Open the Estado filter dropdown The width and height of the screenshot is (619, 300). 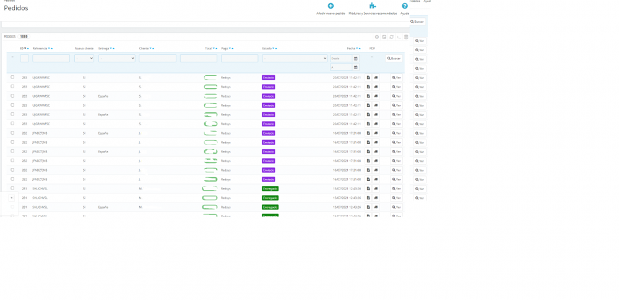294,59
